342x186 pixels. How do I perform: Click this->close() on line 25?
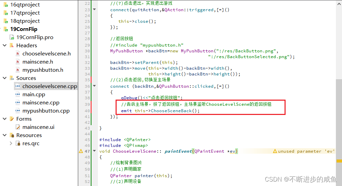coord(137,21)
